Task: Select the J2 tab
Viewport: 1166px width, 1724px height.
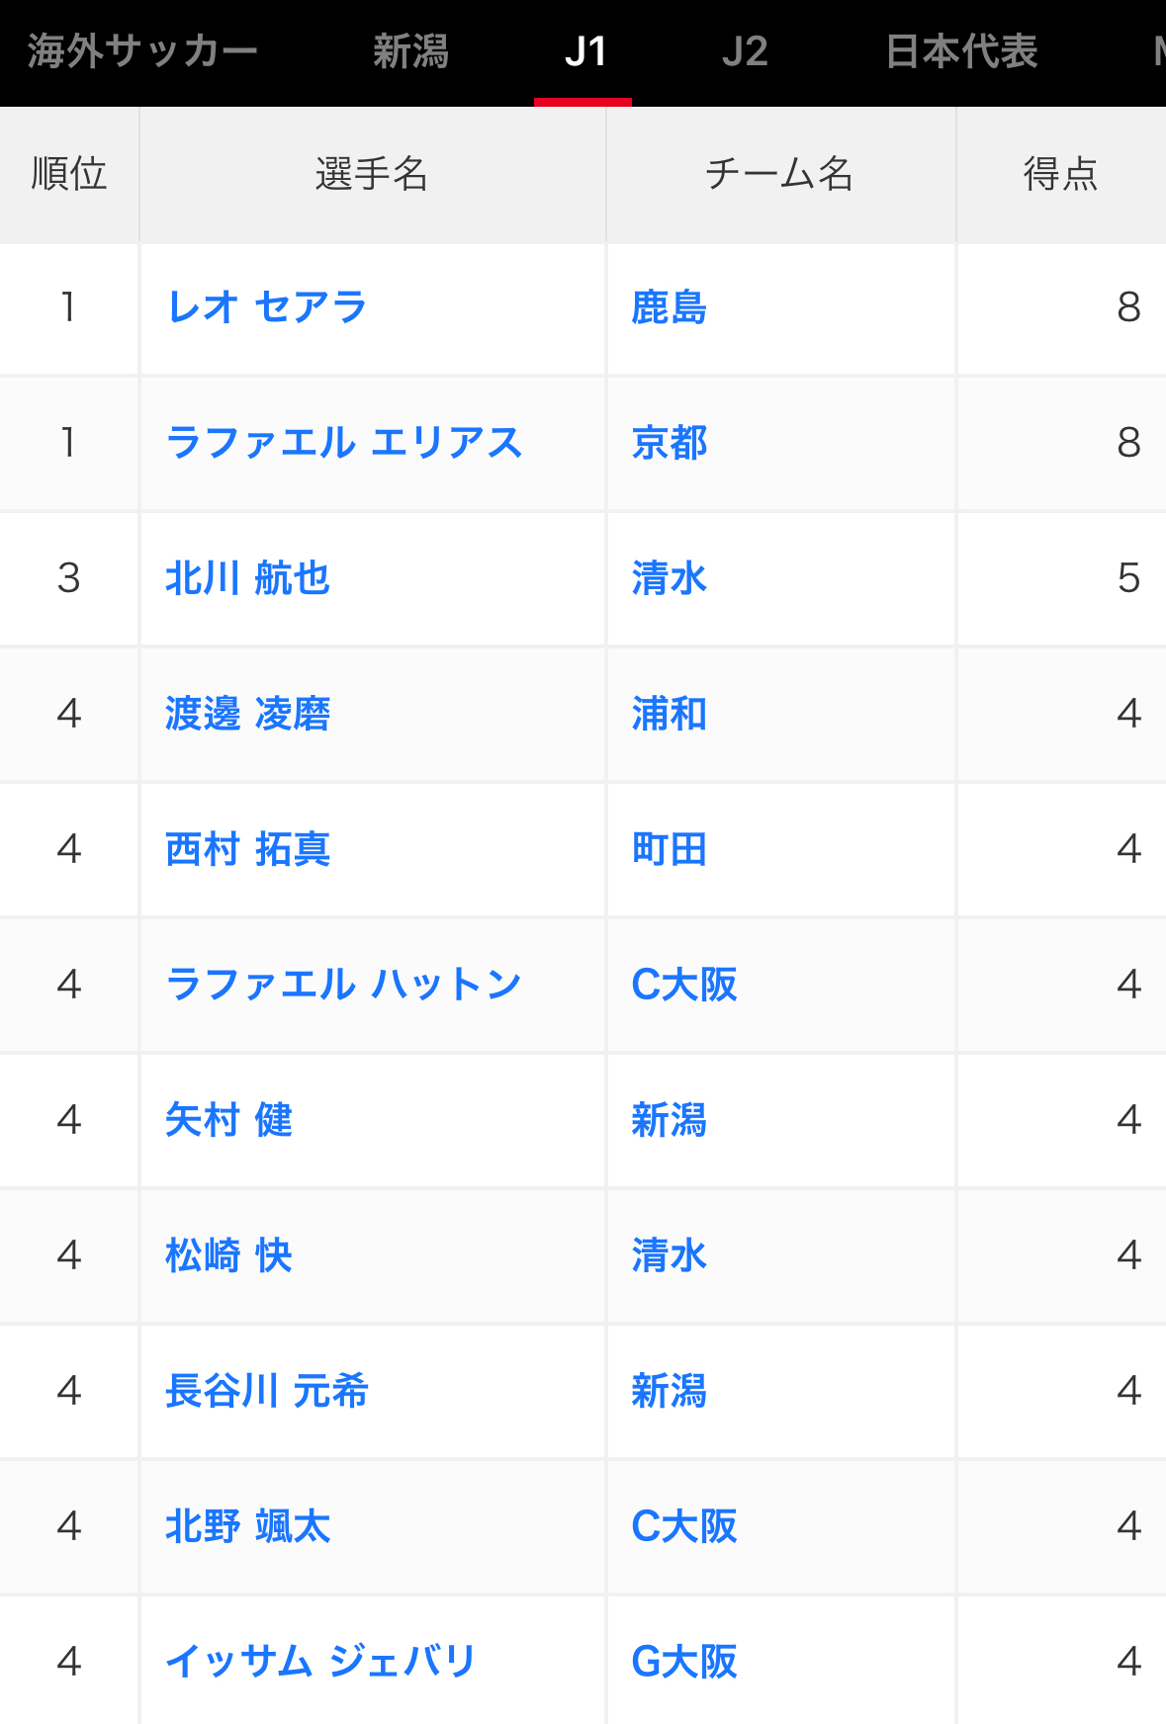Action: [x=745, y=51]
